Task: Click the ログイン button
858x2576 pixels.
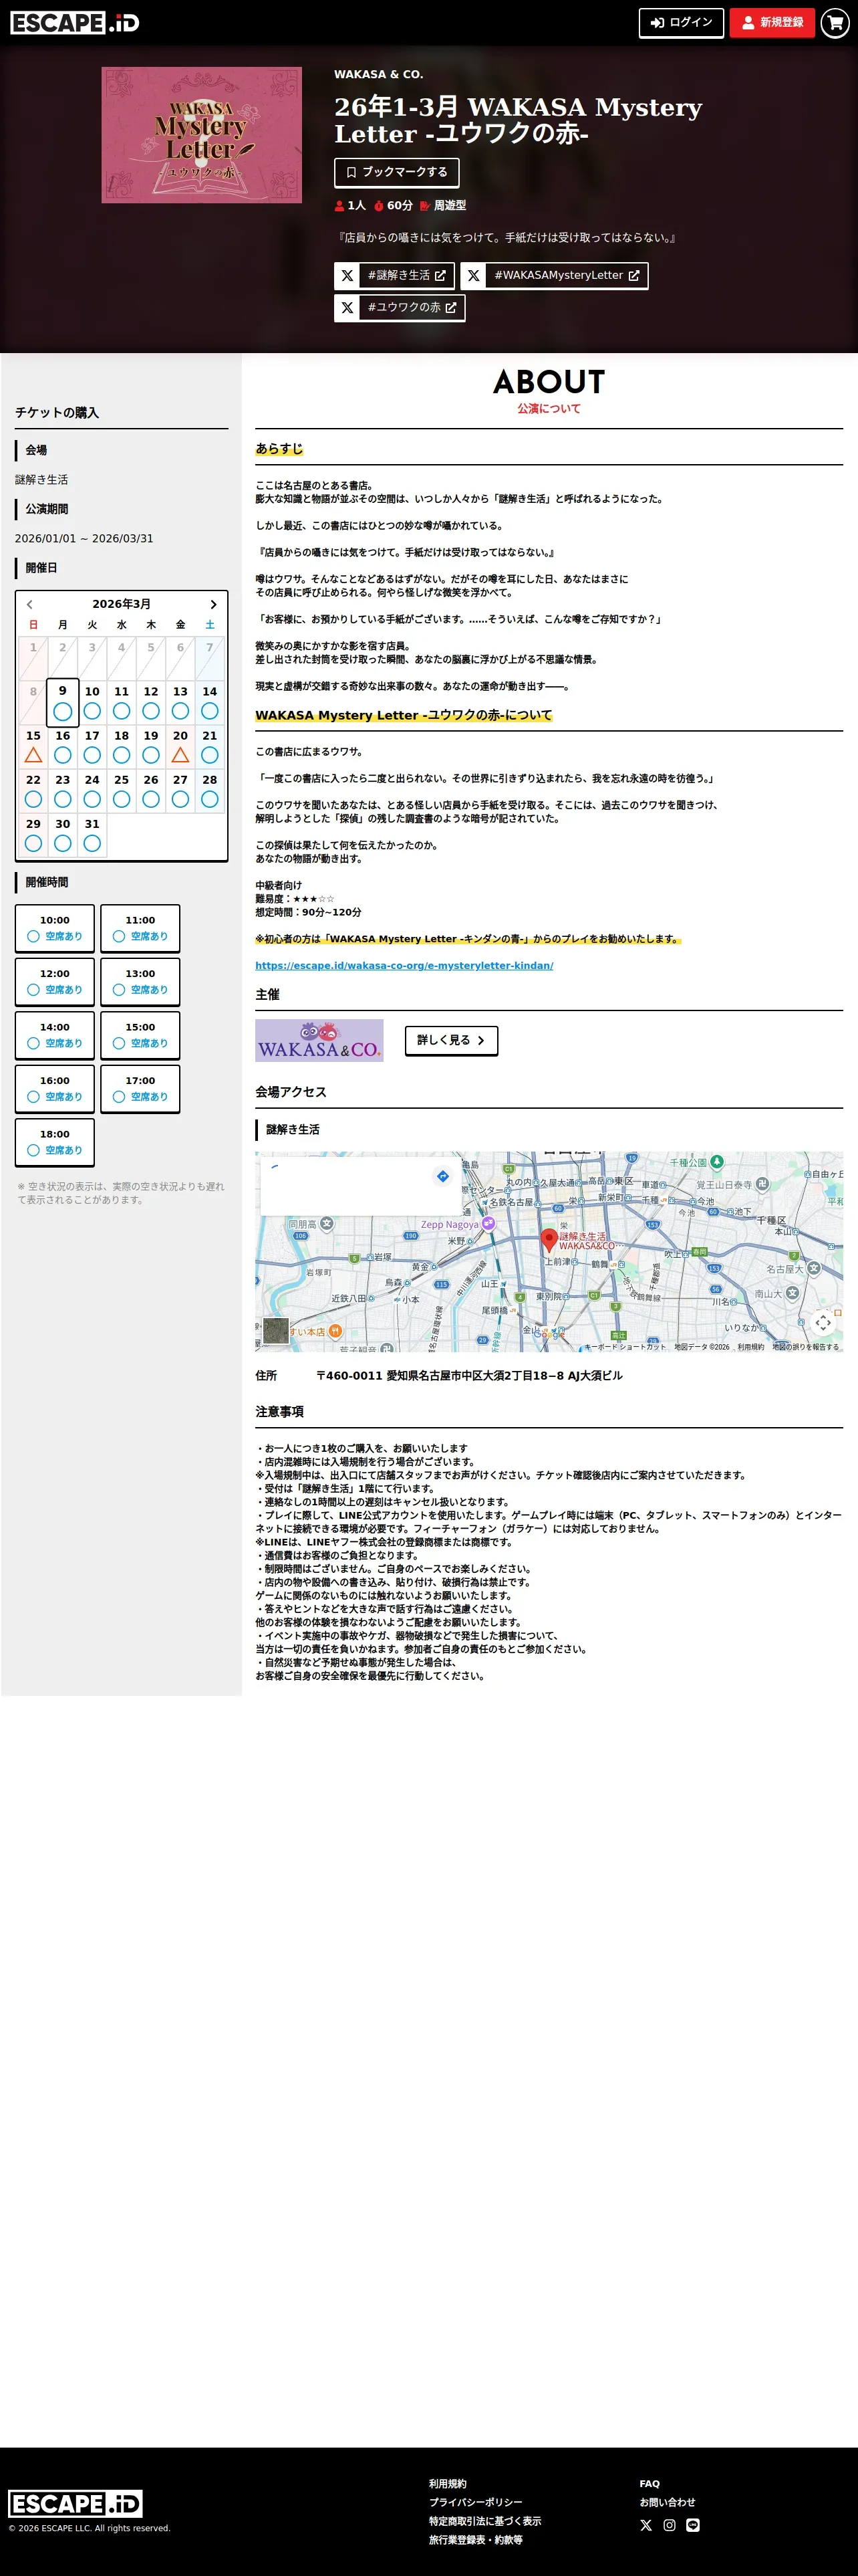Action: point(681,23)
